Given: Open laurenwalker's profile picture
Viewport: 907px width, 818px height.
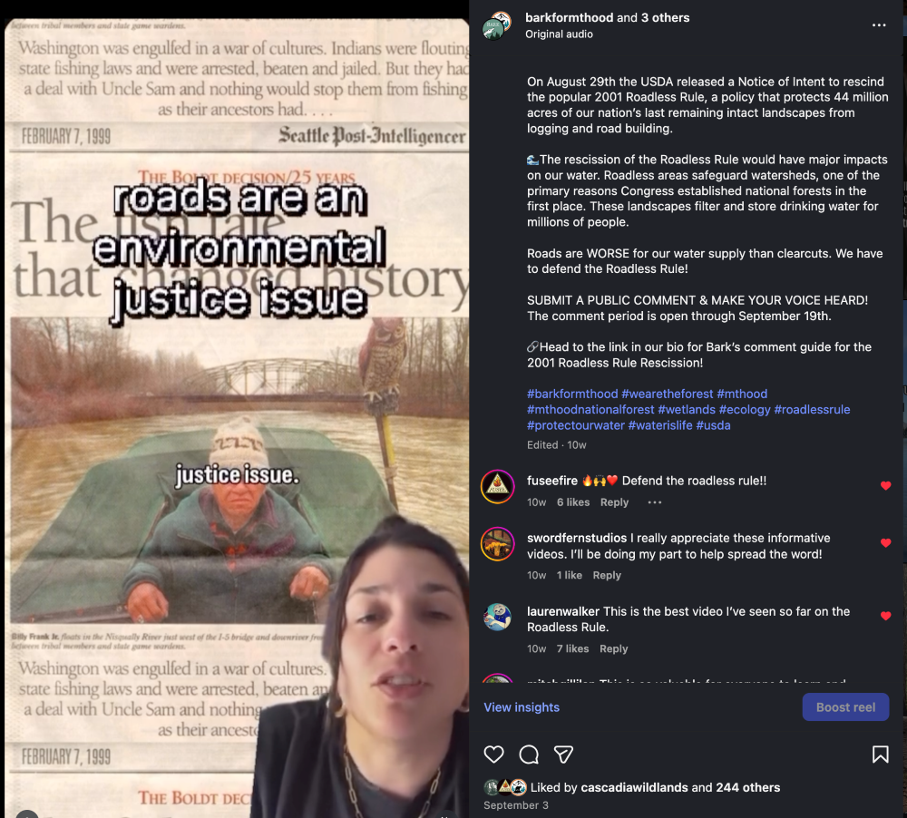Looking at the screenshot, I should tap(497, 617).
